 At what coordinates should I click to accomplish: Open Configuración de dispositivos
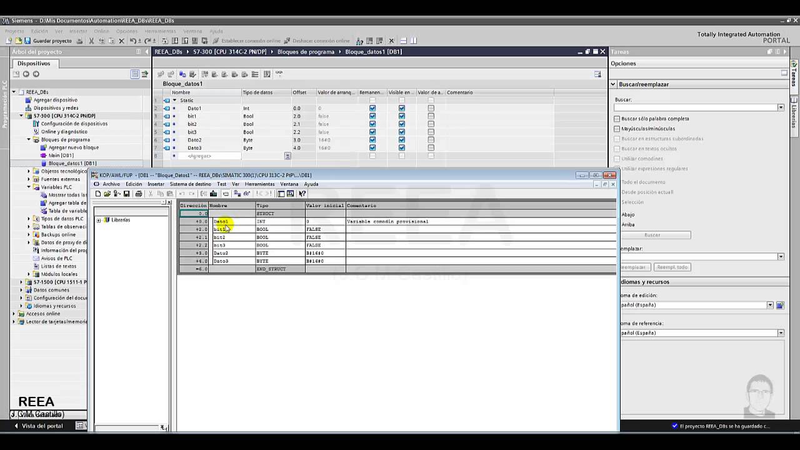click(74, 124)
